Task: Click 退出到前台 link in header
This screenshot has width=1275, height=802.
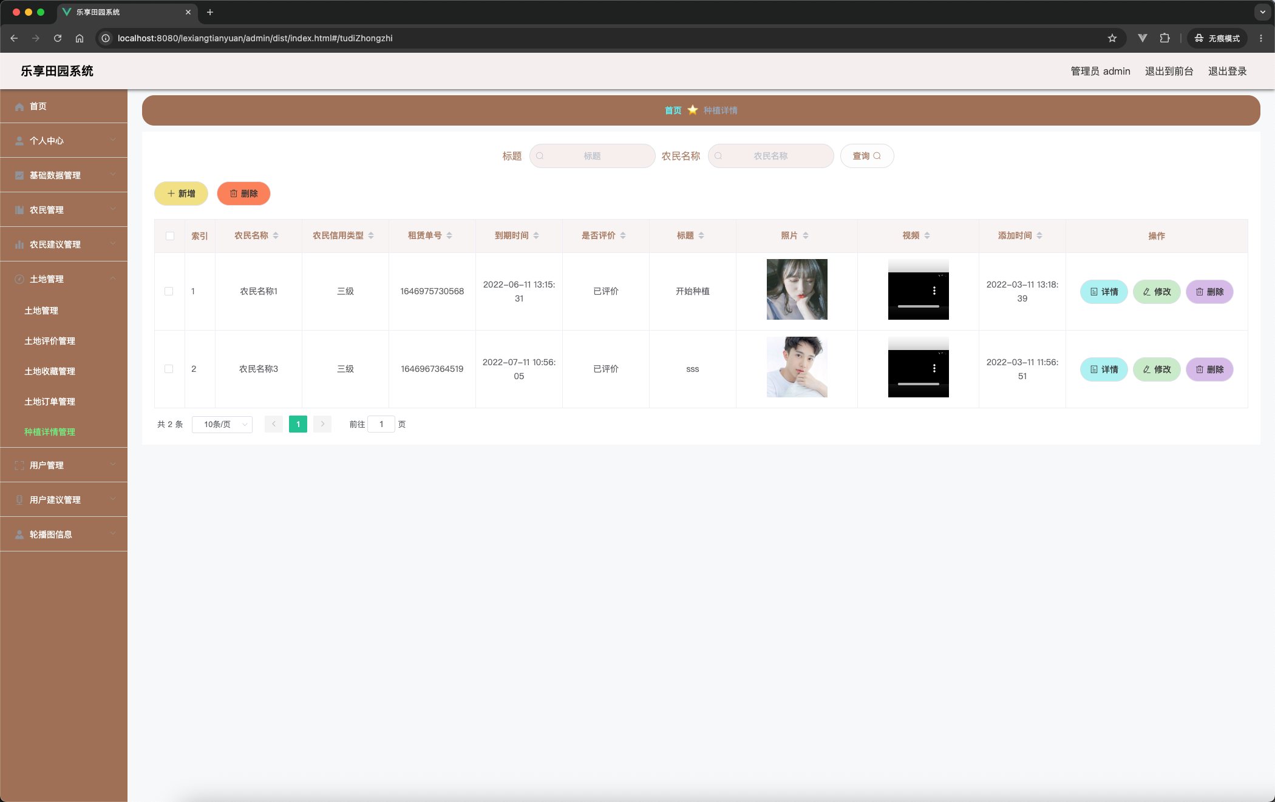Action: [1169, 71]
